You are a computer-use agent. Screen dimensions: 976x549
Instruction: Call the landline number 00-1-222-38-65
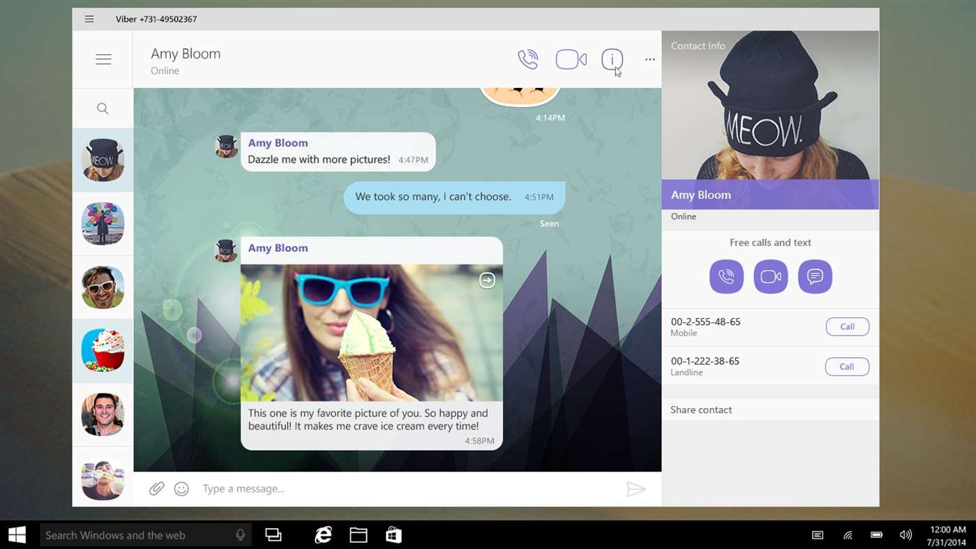coord(847,367)
